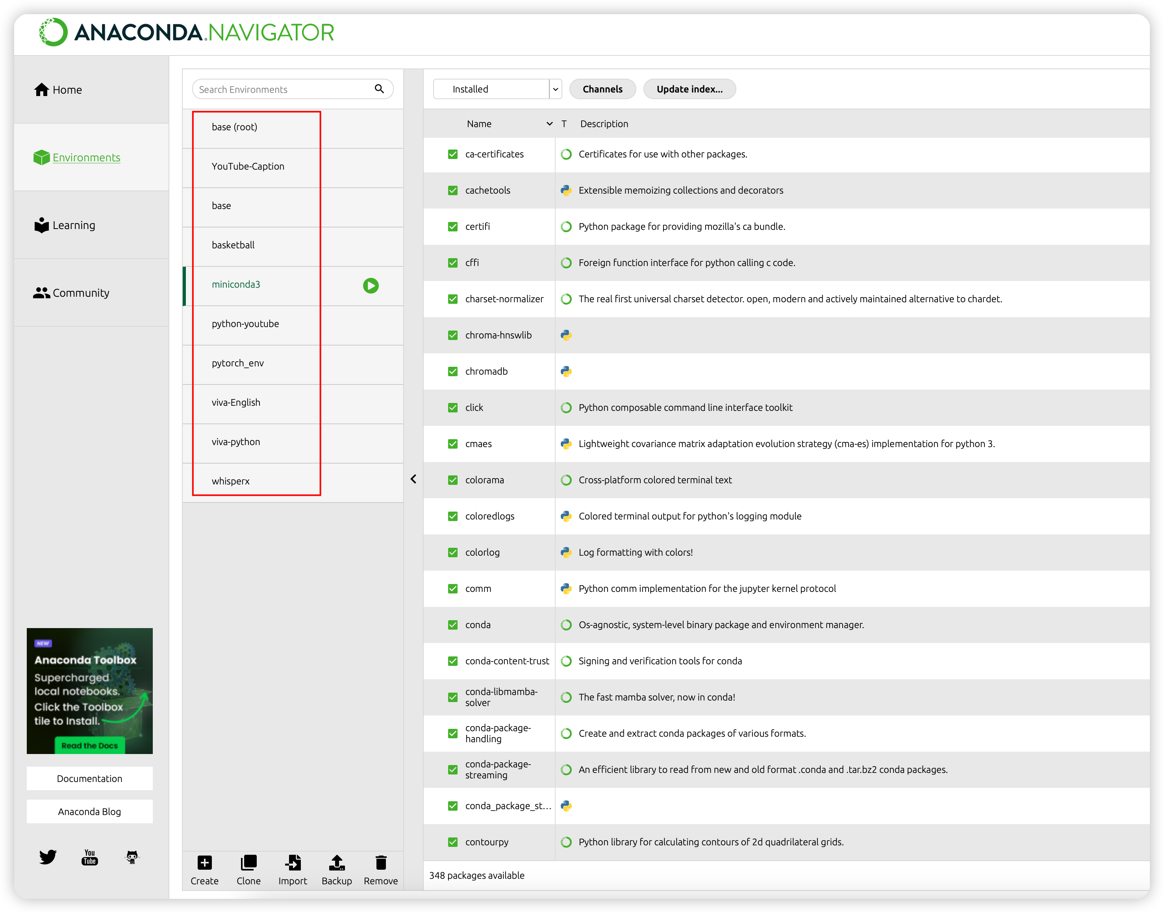
Task: Click the Read the Docs button
Action: (x=90, y=746)
